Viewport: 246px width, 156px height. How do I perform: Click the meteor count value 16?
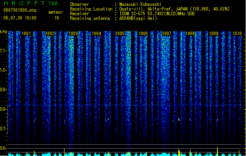[57, 18]
